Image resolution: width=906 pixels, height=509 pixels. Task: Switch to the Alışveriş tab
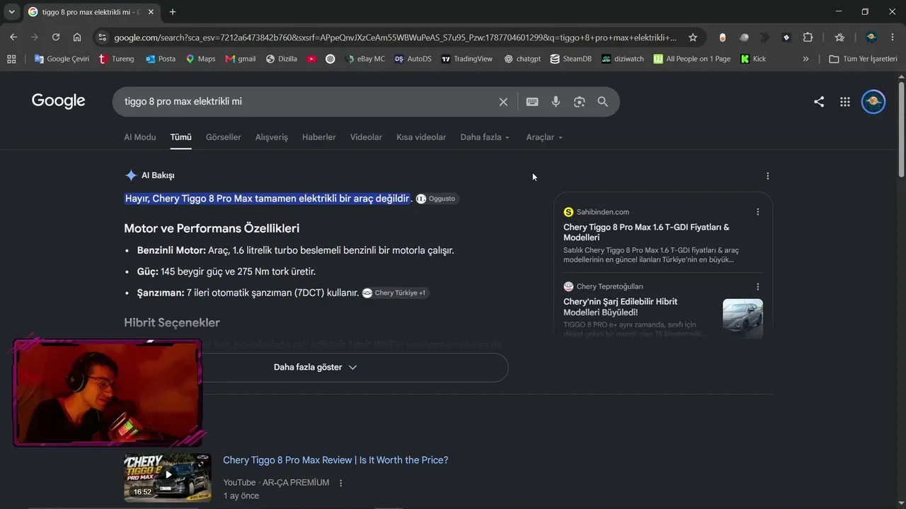point(272,137)
